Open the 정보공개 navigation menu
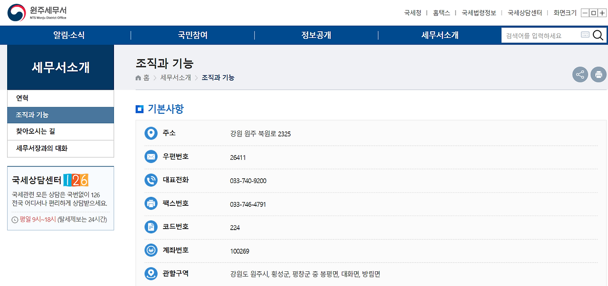The width and height of the screenshot is (608, 286). pos(316,35)
